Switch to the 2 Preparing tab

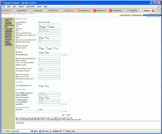click(116, 11)
